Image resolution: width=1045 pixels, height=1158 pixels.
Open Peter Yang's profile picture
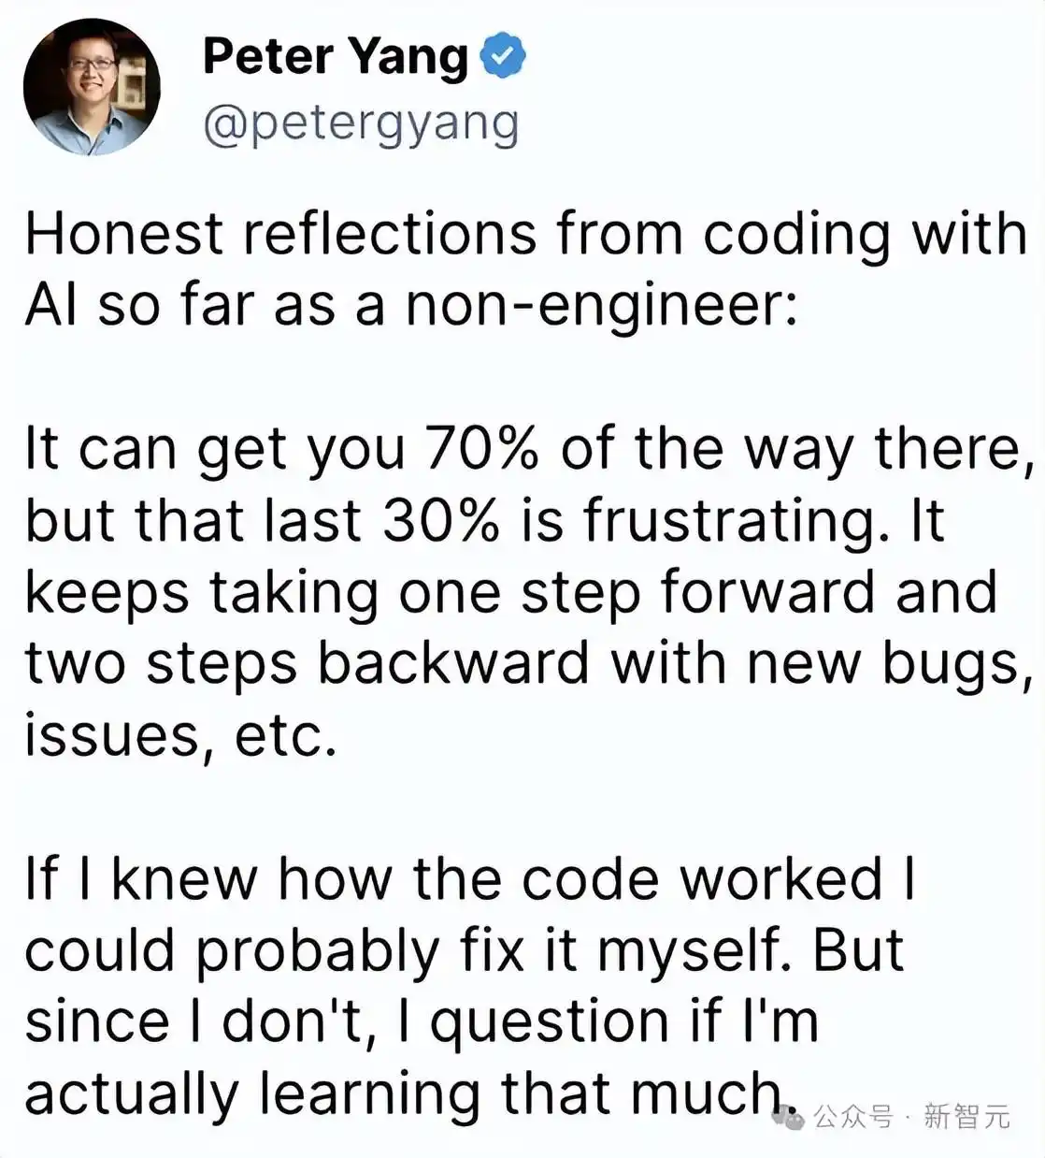click(92, 86)
